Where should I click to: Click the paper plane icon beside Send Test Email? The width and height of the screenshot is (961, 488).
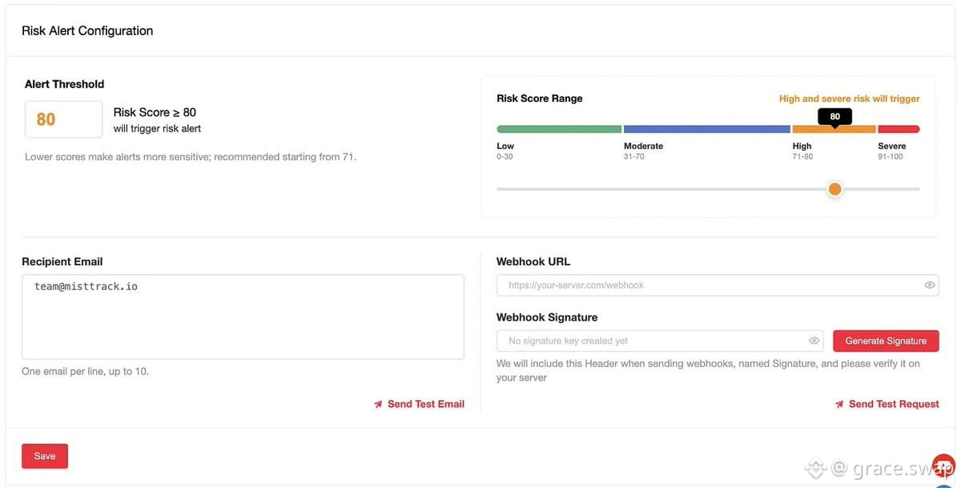coord(378,404)
